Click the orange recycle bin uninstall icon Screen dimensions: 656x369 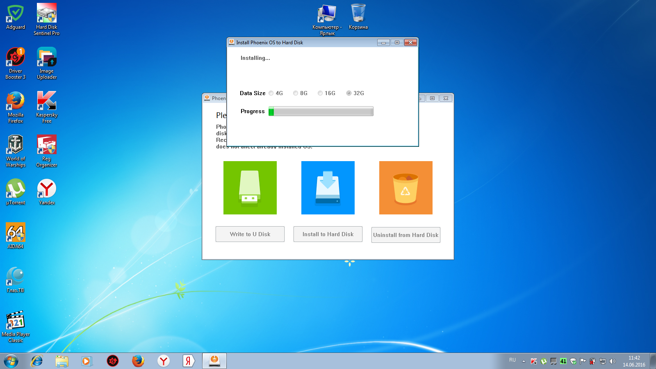click(406, 188)
